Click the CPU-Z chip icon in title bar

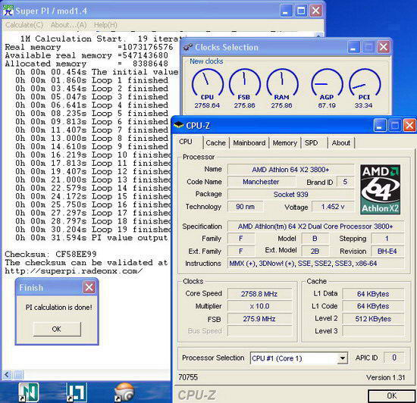(x=179, y=124)
